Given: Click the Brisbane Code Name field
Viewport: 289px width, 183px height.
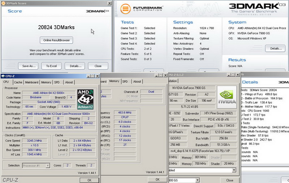Looking at the screenshot, I should (36, 97).
